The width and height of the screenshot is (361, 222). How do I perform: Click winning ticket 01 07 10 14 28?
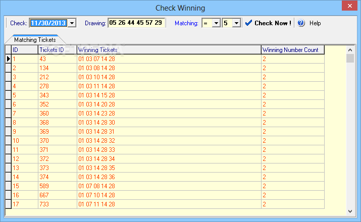click(169, 195)
